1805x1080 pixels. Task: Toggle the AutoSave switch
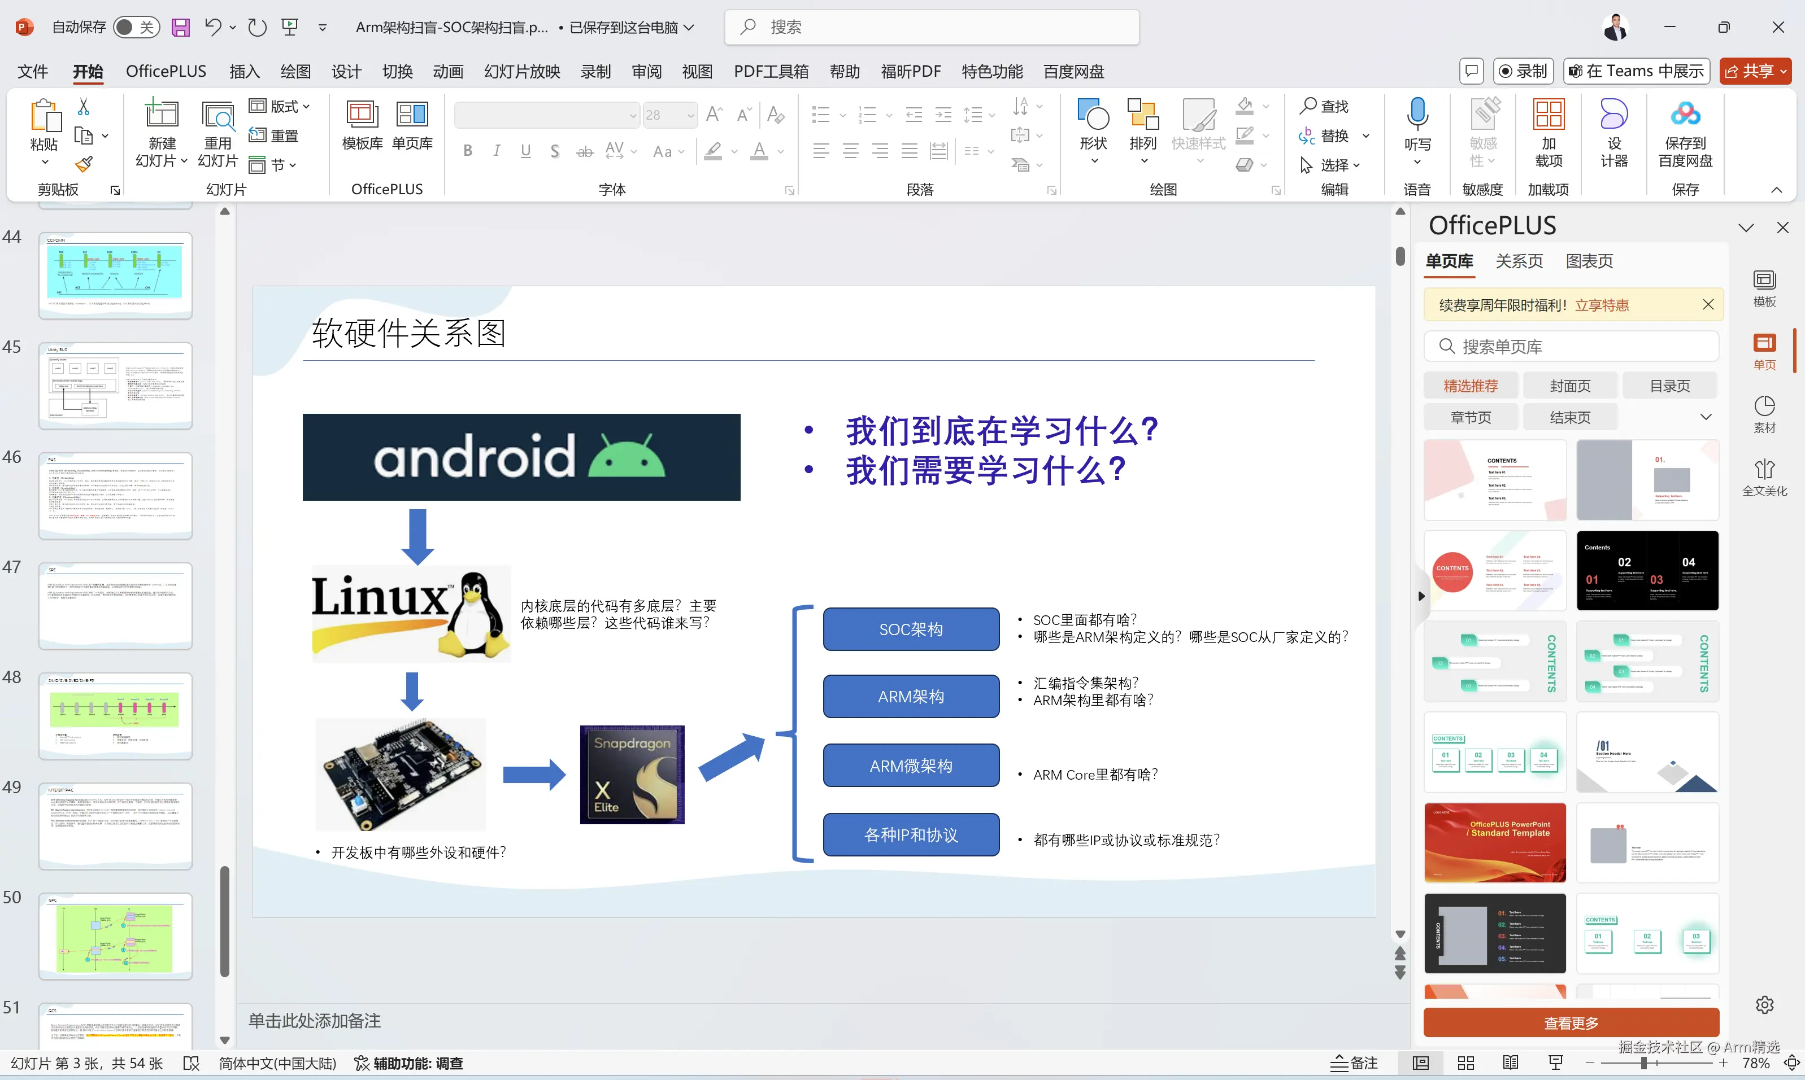(x=136, y=28)
